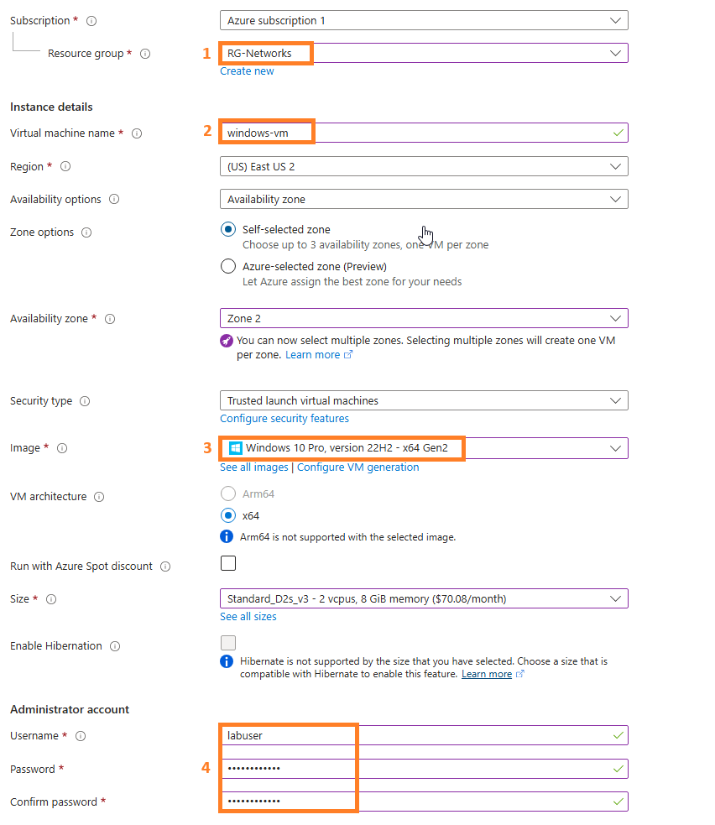Image resolution: width=715 pixels, height=825 pixels.
Task: Click info icon next to Virtual machine name
Action: (137, 133)
